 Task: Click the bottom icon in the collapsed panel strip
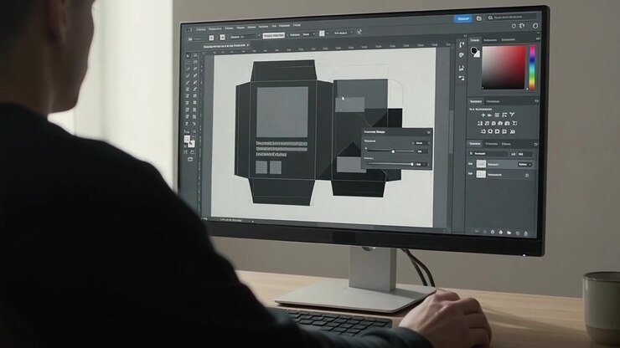[x=462, y=79]
